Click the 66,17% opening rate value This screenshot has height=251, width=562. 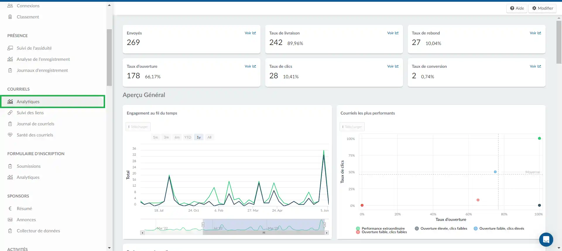[153, 77]
